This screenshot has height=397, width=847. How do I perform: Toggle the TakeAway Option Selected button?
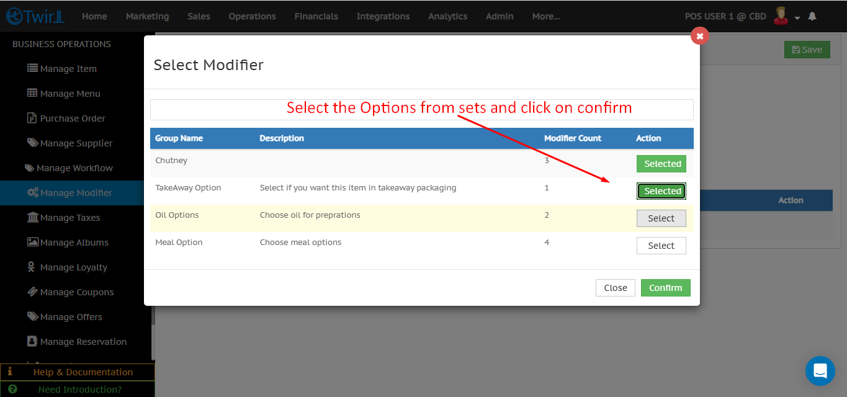pos(661,191)
